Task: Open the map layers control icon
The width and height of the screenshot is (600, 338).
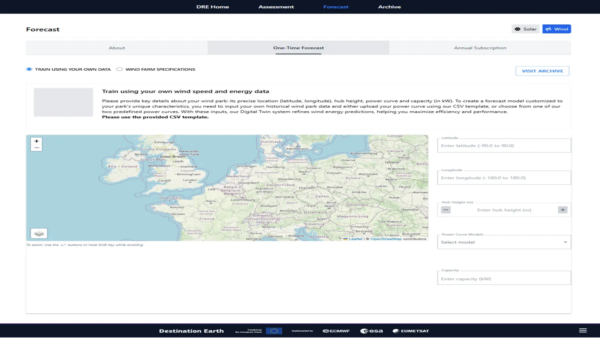Action: [39, 234]
